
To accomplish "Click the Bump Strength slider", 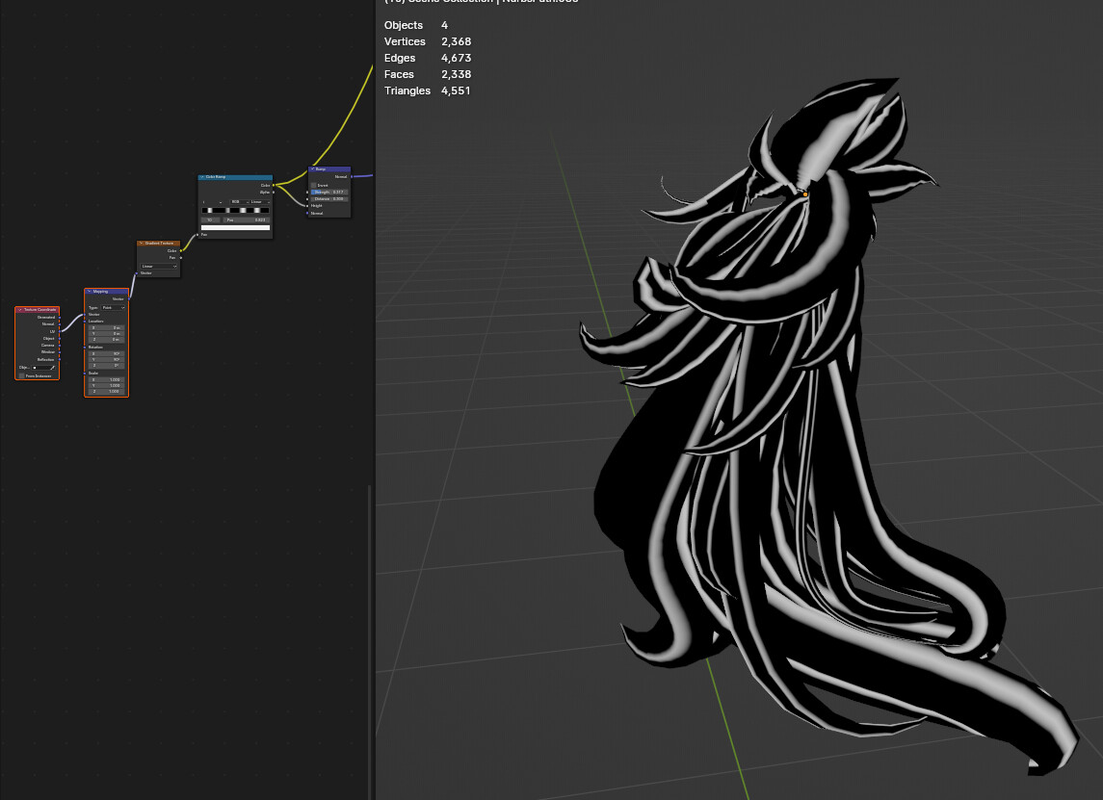I will [x=329, y=192].
